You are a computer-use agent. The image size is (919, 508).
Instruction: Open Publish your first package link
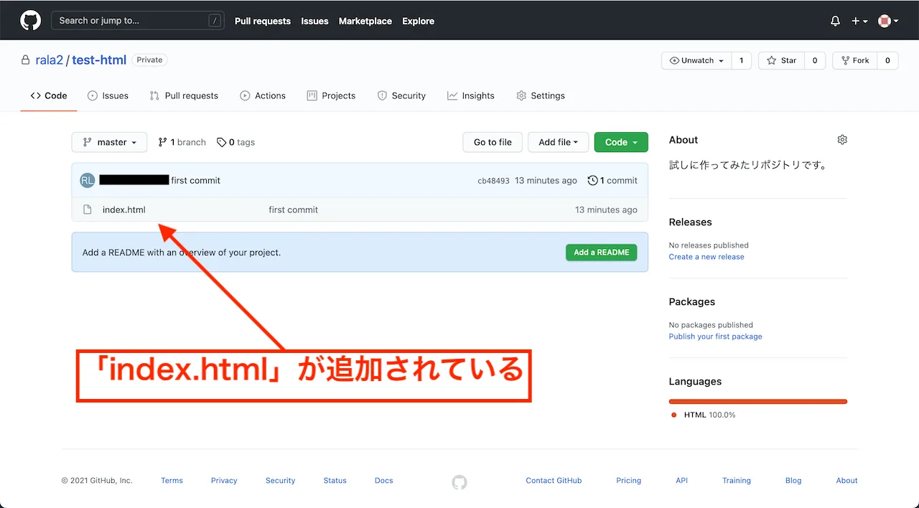(x=715, y=337)
